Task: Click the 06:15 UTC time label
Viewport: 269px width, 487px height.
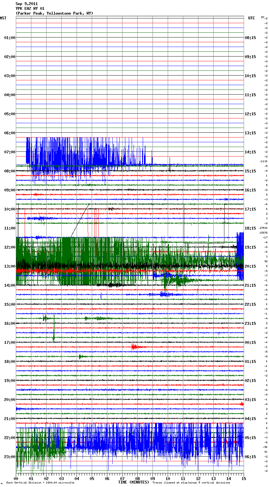Action: [x=250, y=457]
